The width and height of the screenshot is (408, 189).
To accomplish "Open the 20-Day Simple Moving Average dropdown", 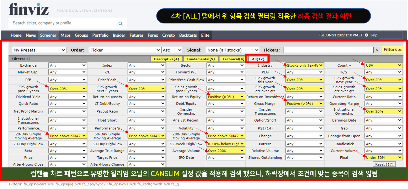I will tap(67, 136).
